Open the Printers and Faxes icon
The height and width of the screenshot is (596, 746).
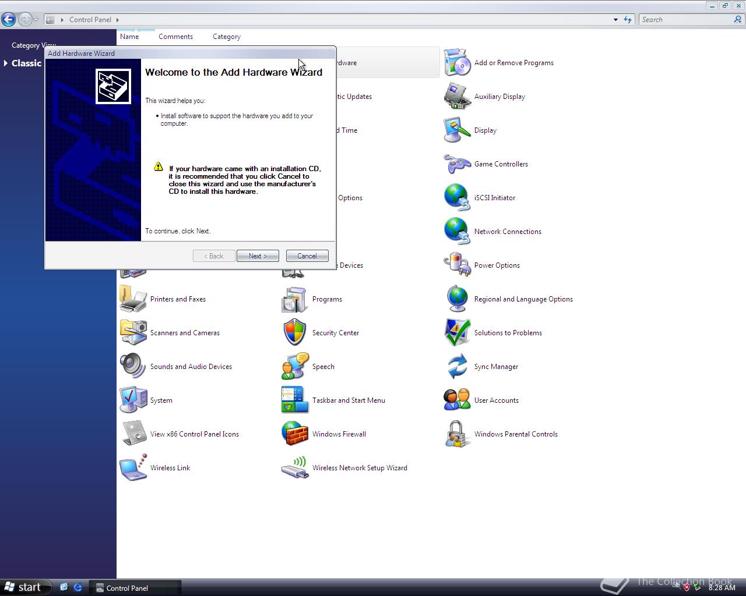(133, 299)
